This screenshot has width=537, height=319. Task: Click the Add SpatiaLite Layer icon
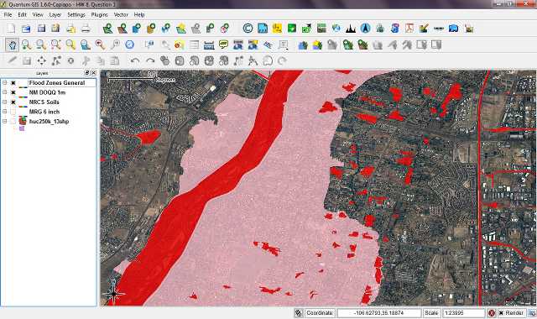click(x=151, y=29)
